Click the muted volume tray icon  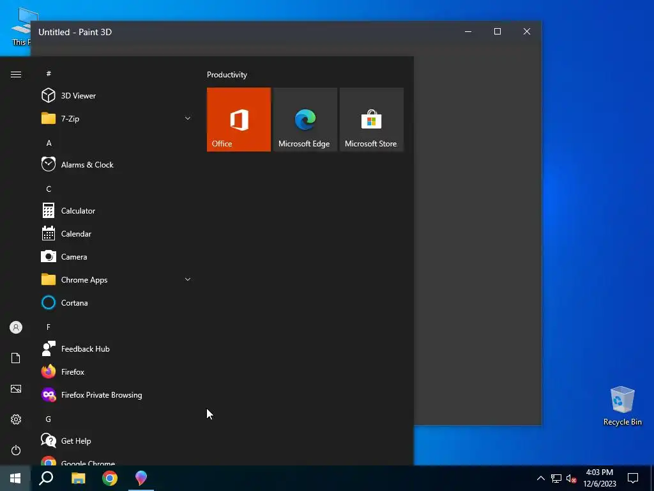pyautogui.click(x=571, y=478)
